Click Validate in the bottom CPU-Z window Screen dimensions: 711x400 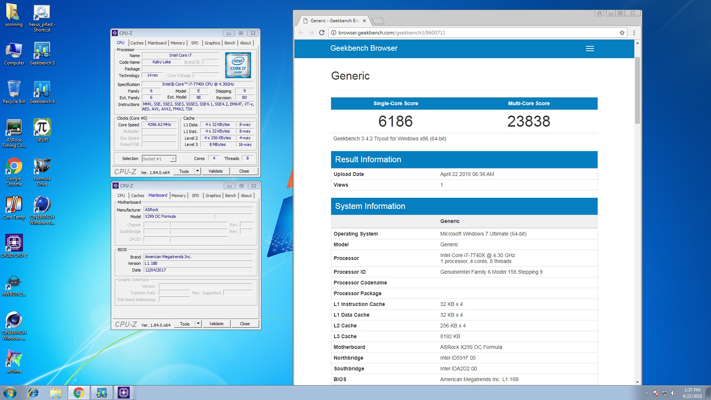[x=216, y=324]
